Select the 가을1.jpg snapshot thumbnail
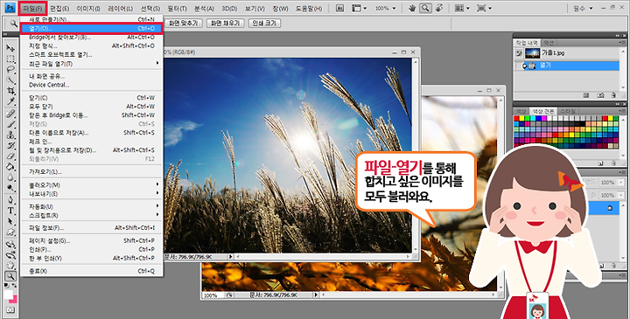Viewport: 630px width, 319px height. (x=532, y=53)
